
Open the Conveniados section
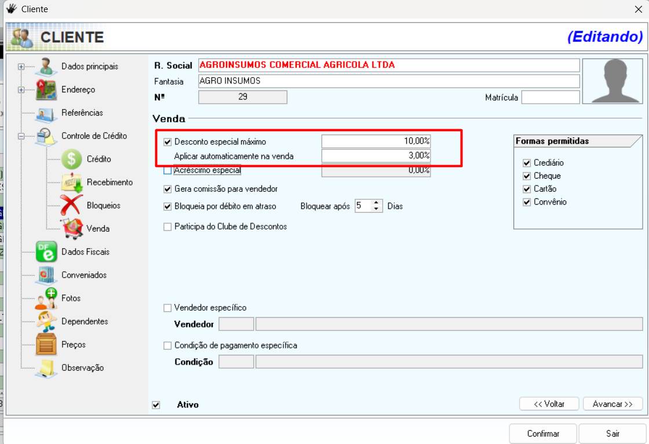pyautogui.click(x=83, y=275)
